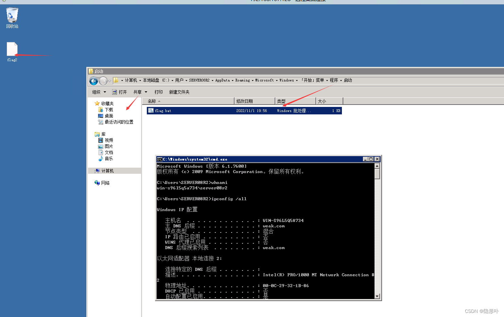Minimize the cmd.exe window
The width and height of the screenshot is (504, 317).
pyautogui.click(x=365, y=159)
